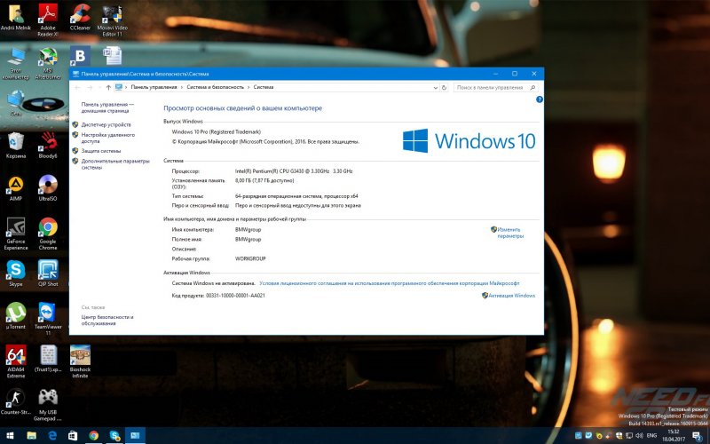The height and width of the screenshot is (444, 710).
Task: Open Защита системы in the left panel
Action: (x=100, y=151)
